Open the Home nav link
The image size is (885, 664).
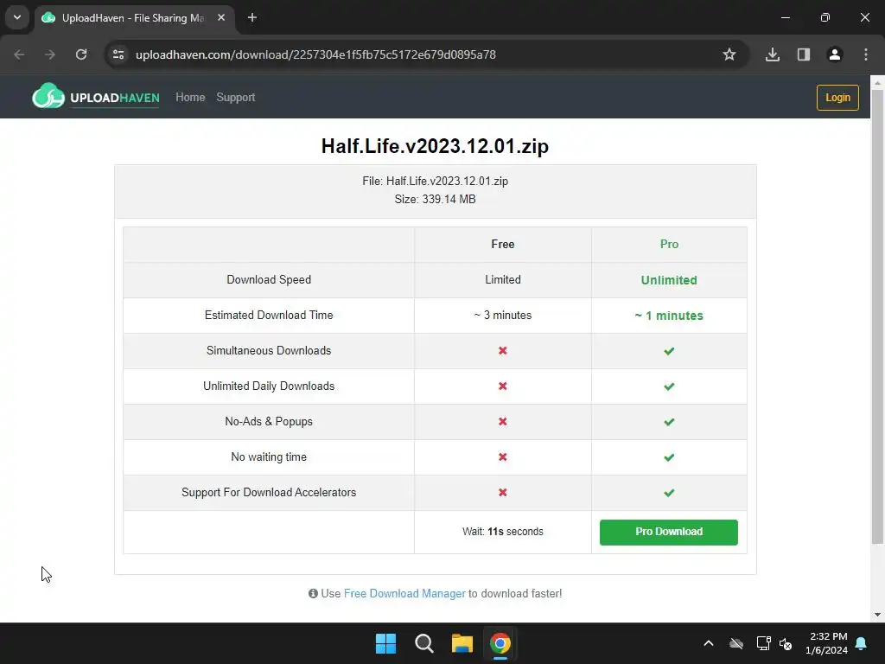[190, 97]
